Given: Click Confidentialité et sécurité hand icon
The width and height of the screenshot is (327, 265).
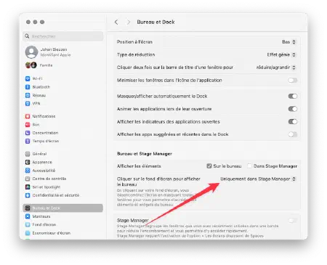Looking at the screenshot, I should tap(28, 195).
